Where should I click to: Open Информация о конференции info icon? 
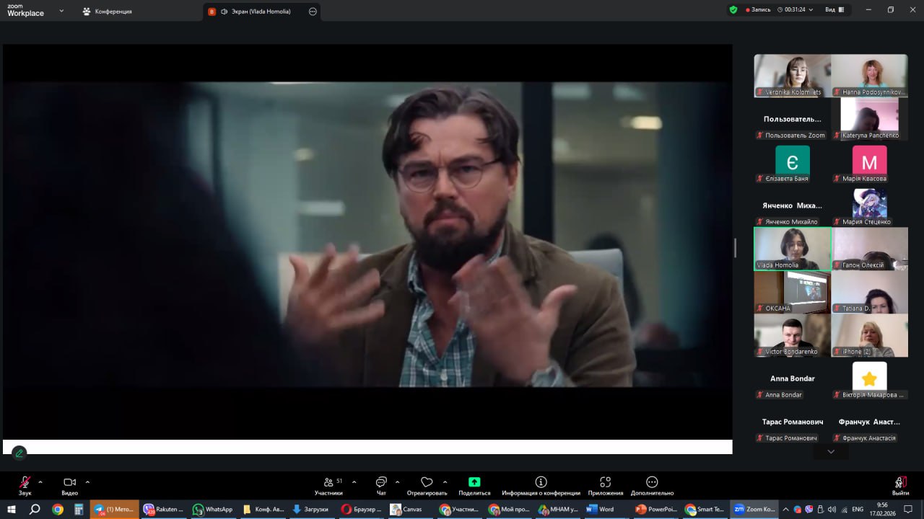pyautogui.click(x=541, y=482)
